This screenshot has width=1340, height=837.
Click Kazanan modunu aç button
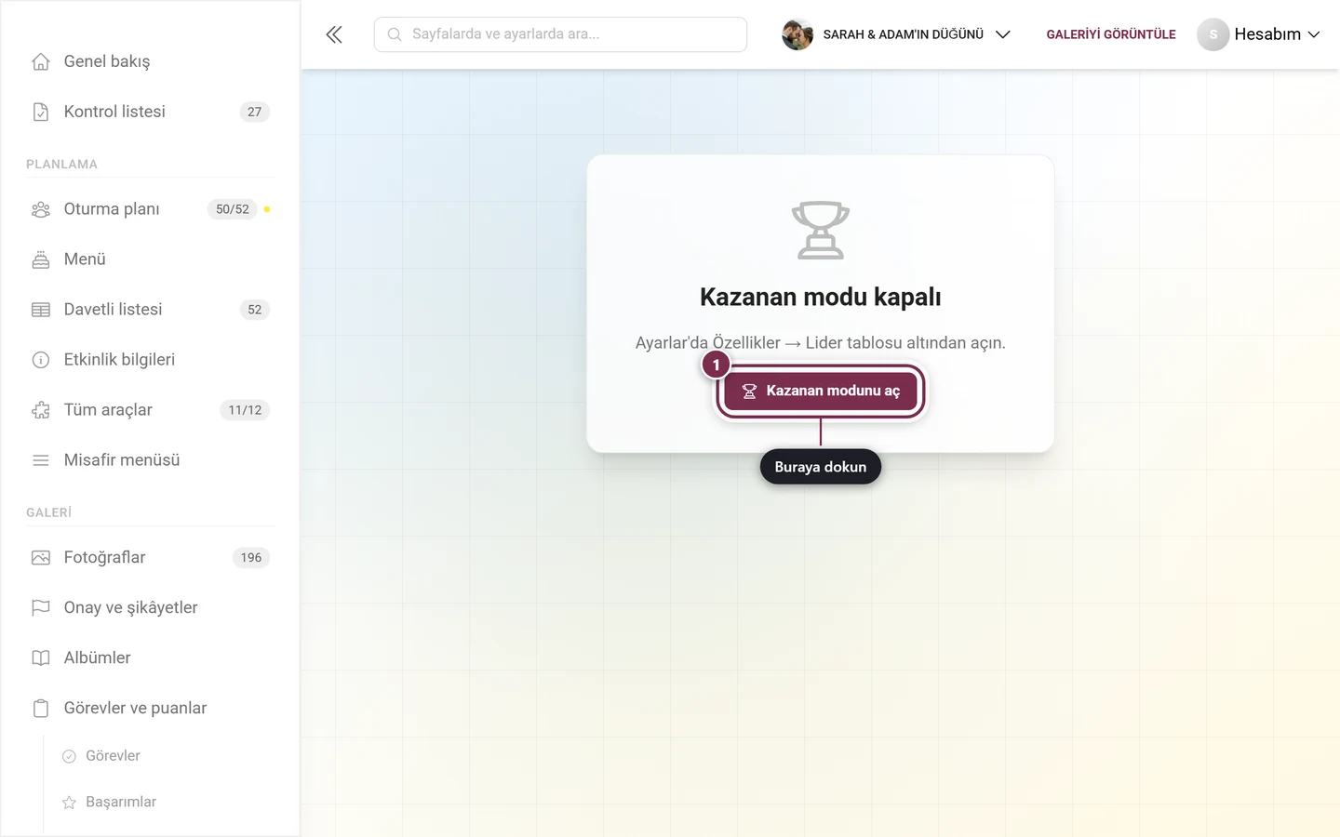(821, 391)
